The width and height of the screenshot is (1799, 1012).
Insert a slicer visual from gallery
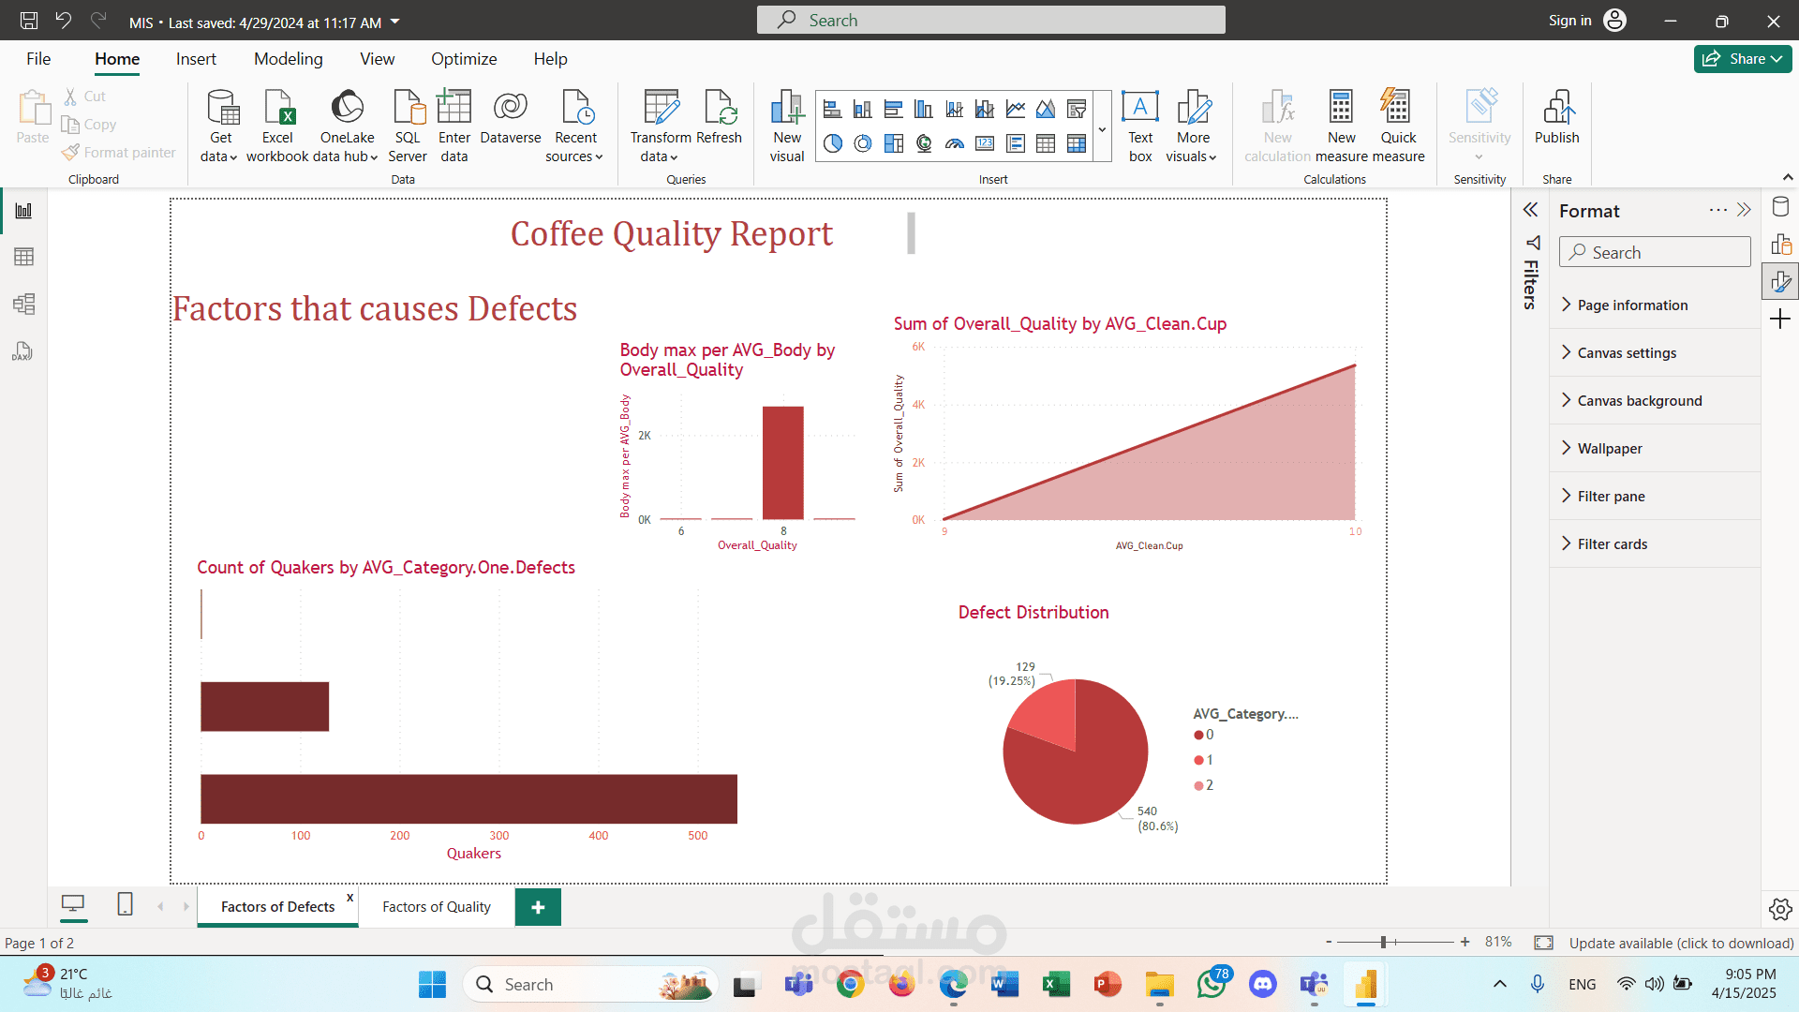(1077, 110)
